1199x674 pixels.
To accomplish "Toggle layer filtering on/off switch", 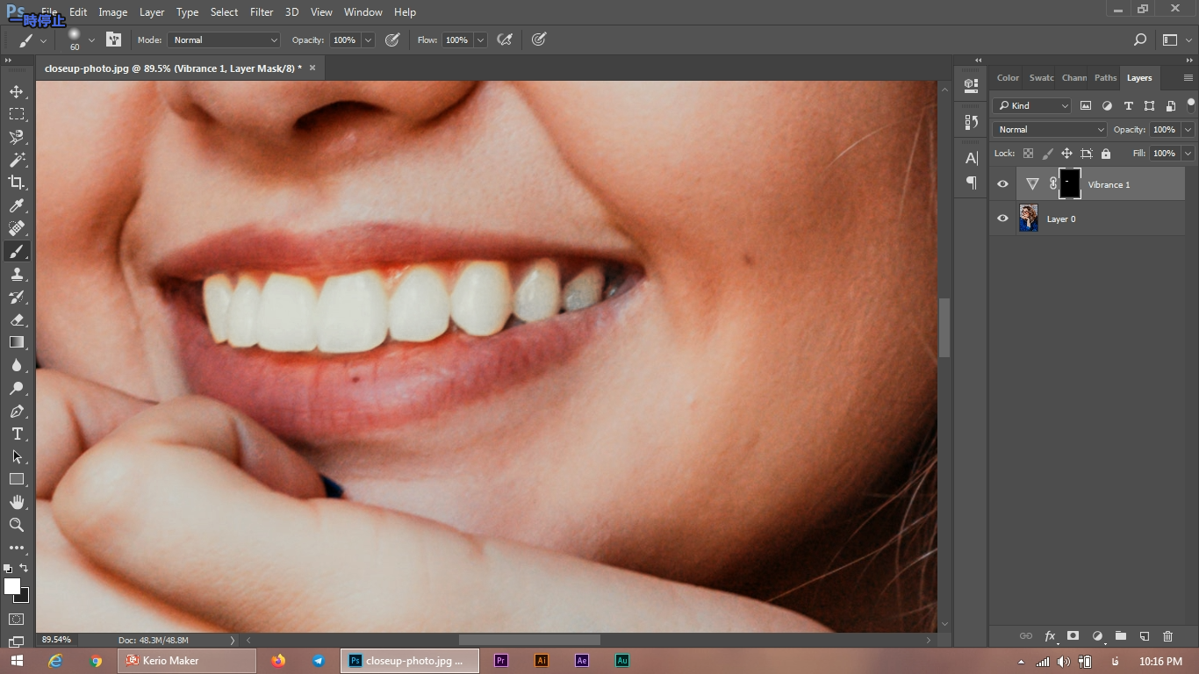I will click(1191, 104).
